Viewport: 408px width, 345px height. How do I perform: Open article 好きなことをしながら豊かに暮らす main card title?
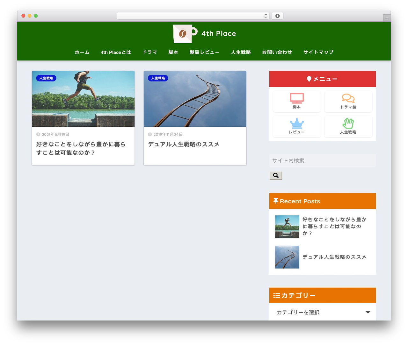click(81, 148)
